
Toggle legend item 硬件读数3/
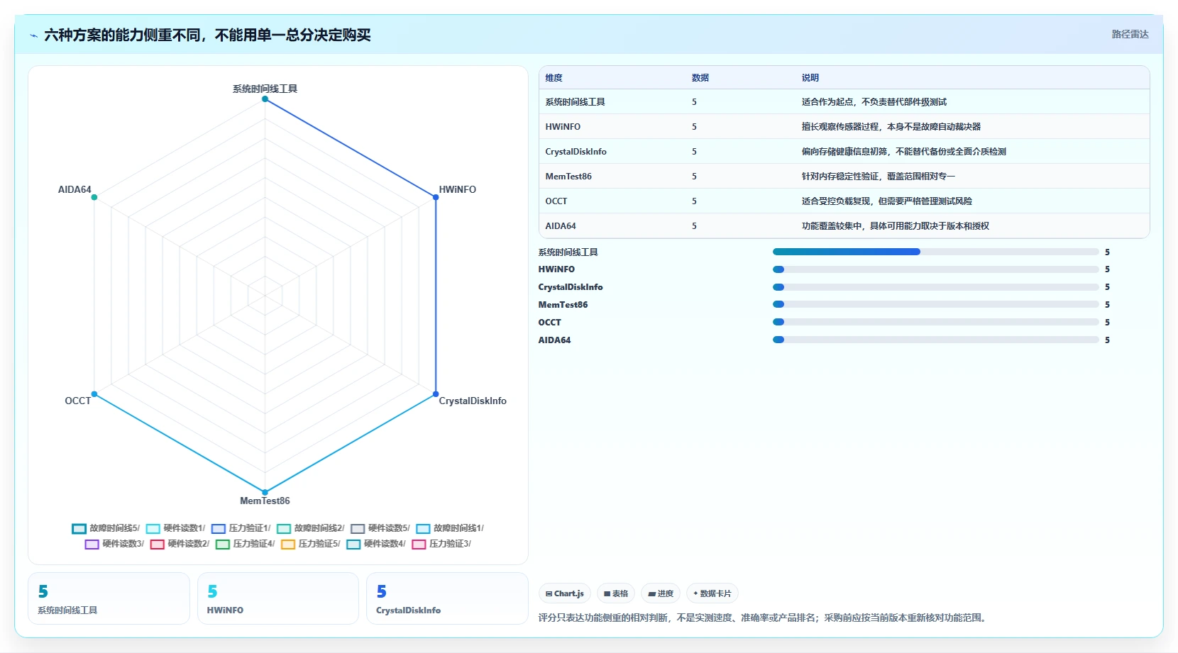pyautogui.click(x=114, y=544)
